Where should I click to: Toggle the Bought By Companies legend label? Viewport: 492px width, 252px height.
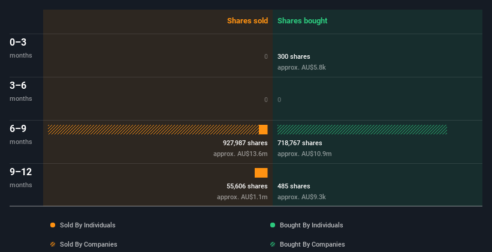coord(312,244)
